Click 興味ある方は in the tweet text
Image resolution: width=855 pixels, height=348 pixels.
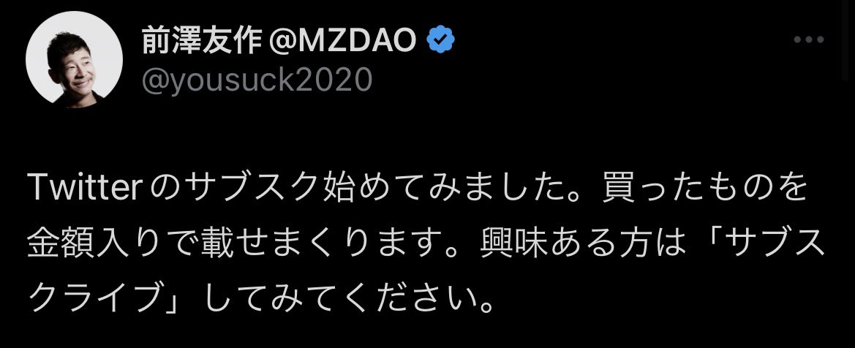point(581,246)
